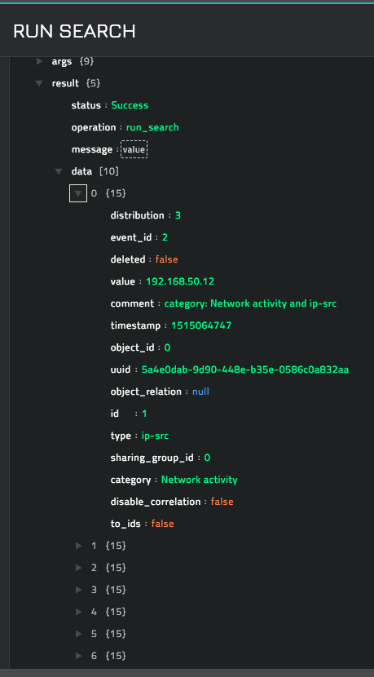The width and height of the screenshot is (374, 677).
Task: Expand data item 5
Action: tap(78, 634)
